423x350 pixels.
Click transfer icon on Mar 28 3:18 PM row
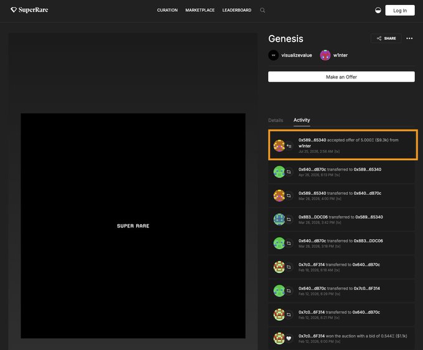289,243
